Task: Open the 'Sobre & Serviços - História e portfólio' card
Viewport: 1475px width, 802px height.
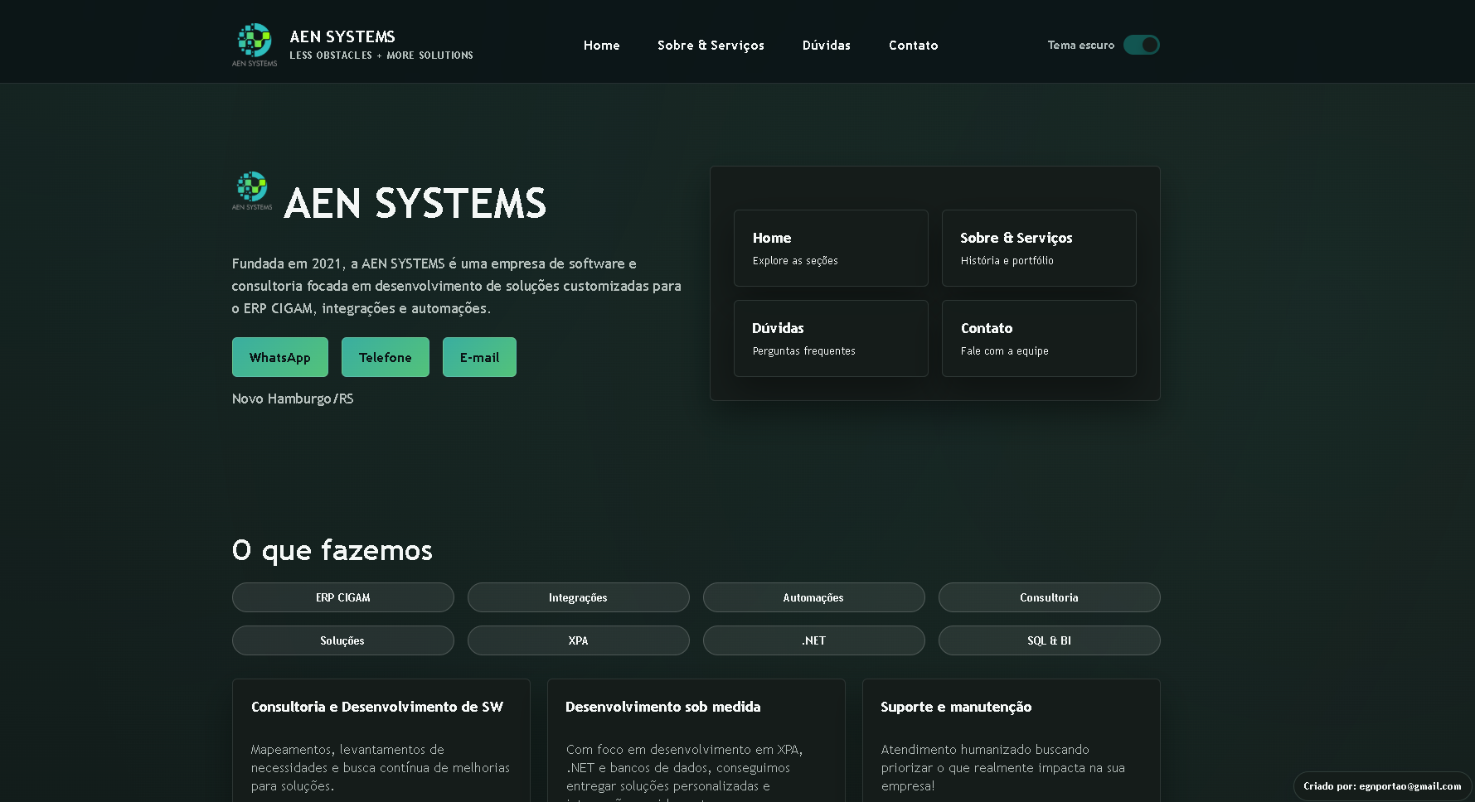Action: pos(1039,248)
